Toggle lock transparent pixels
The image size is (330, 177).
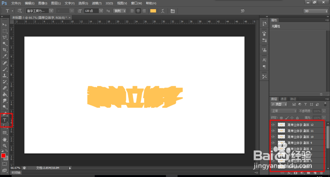click(281, 118)
